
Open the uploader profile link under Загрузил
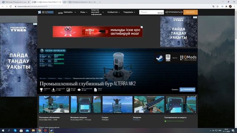pyautogui.click(x=137, y=120)
